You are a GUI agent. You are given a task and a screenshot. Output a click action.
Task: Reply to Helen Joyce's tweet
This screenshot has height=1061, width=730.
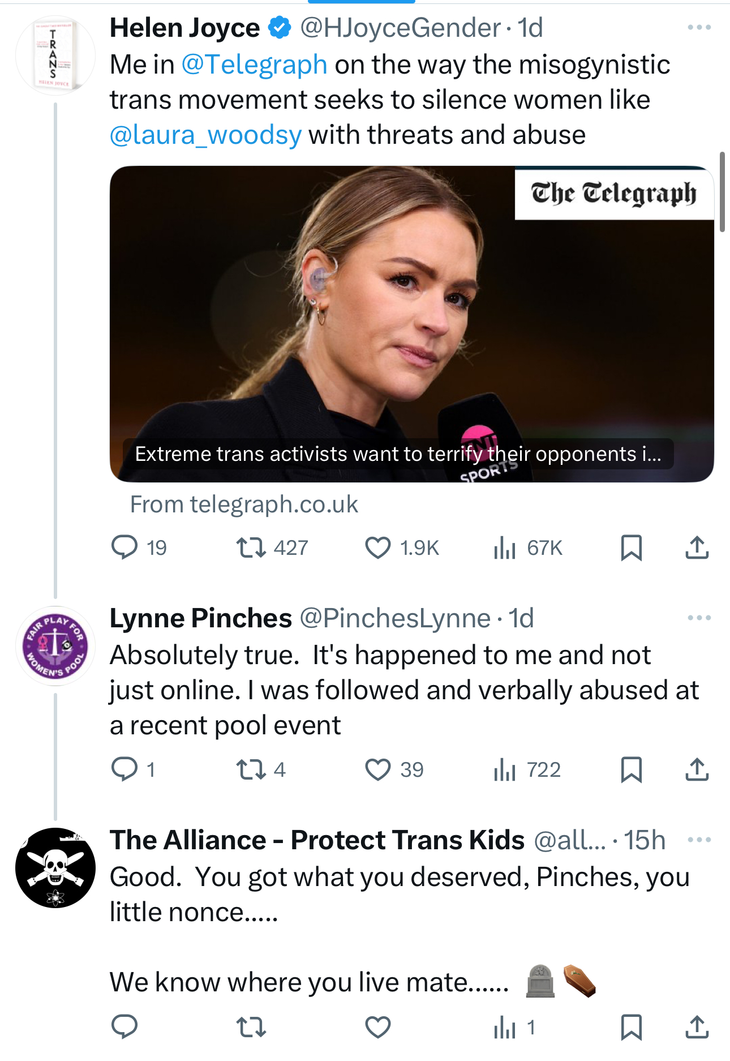click(x=124, y=547)
